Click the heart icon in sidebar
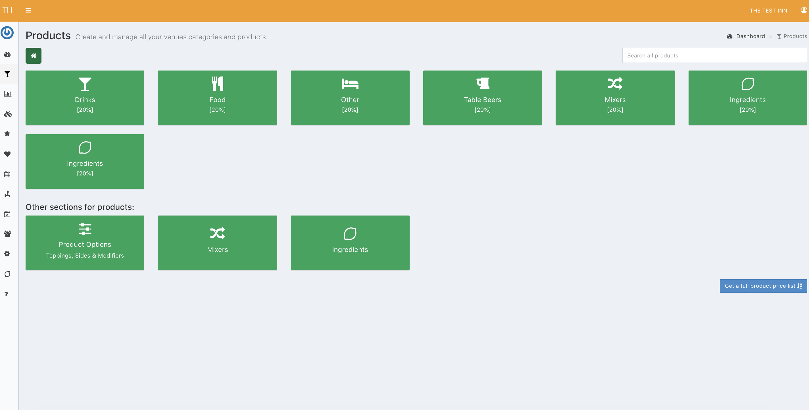This screenshot has height=410, width=809. [x=8, y=154]
